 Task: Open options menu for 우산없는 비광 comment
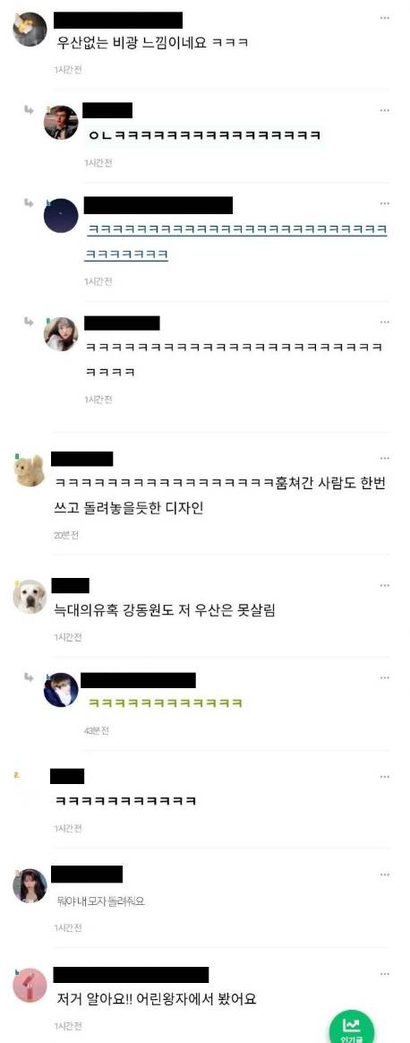click(x=385, y=18)
